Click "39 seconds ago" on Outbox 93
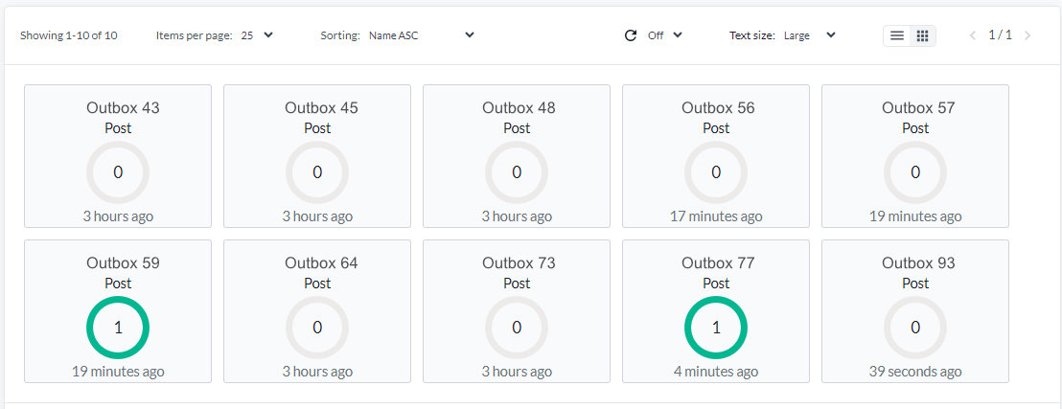Viewport: 1062px width, 409px height. coord(915,372)
